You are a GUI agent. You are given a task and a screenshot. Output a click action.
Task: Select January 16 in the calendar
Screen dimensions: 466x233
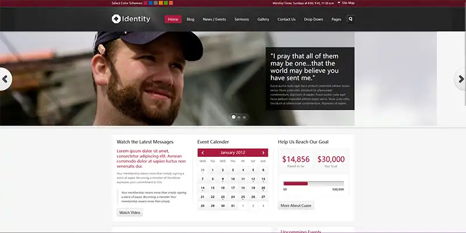pyautogui.click(x=223, y=188)
